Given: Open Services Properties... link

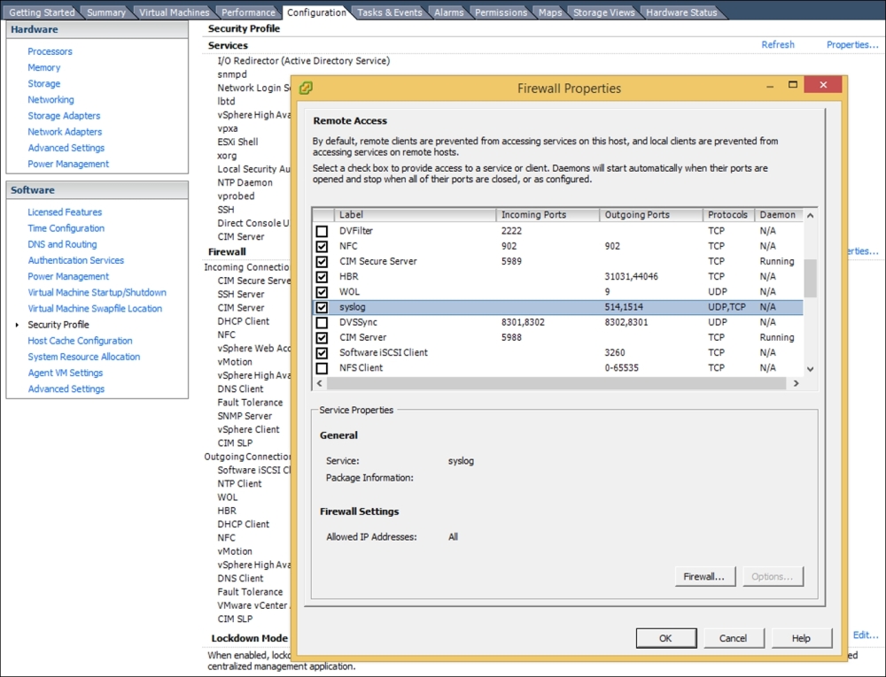Looking at the screenshot, I should pyautogui.click(x=852, y=44).
